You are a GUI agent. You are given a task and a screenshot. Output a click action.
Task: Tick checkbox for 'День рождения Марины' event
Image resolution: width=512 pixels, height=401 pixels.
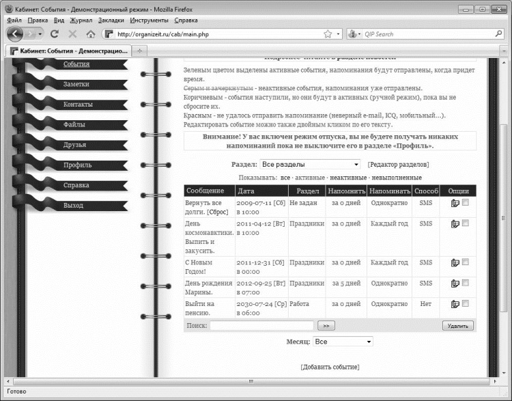tap(466, 283)
